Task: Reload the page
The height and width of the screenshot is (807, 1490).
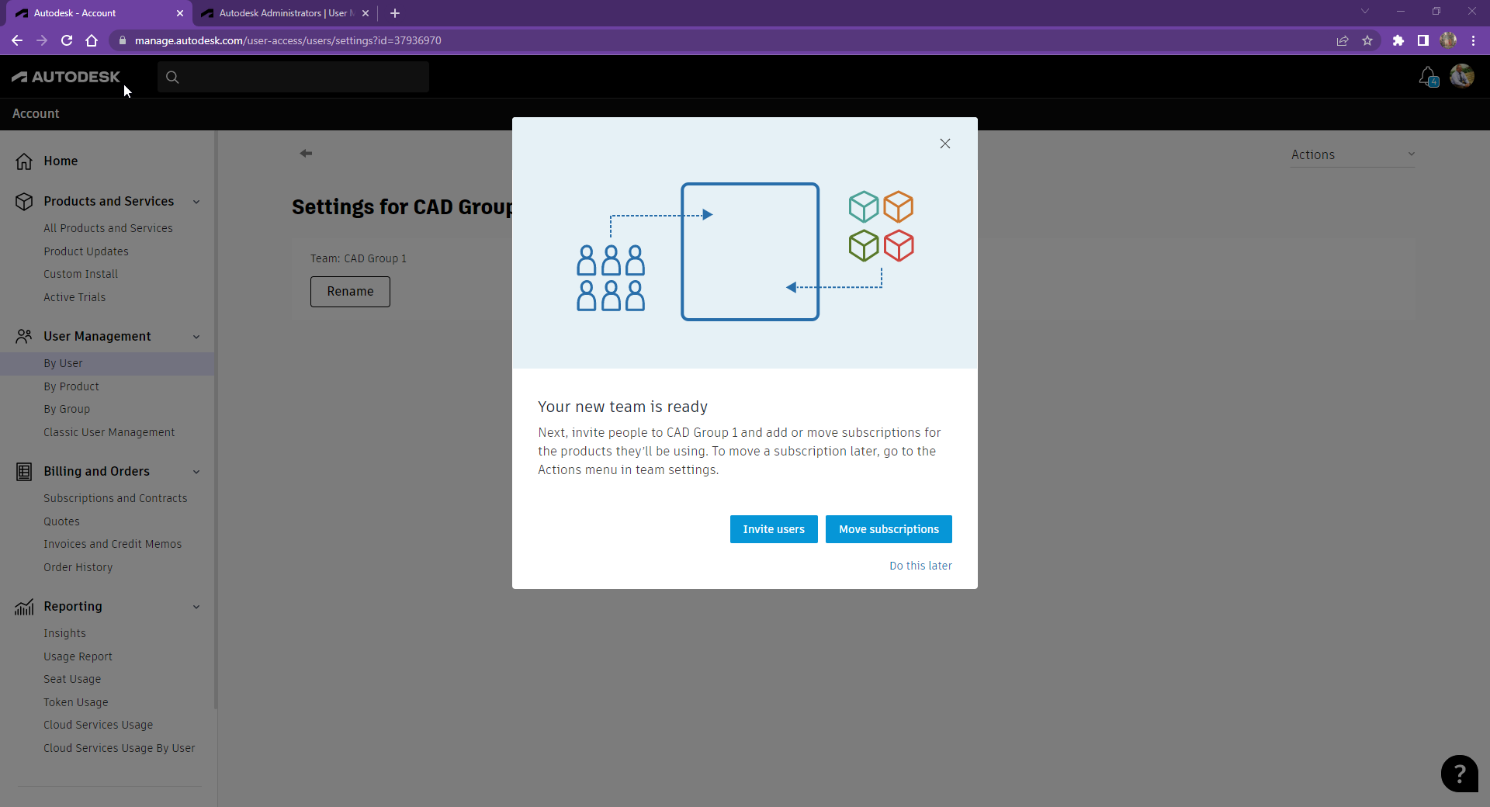Action: tap(67, 40)
